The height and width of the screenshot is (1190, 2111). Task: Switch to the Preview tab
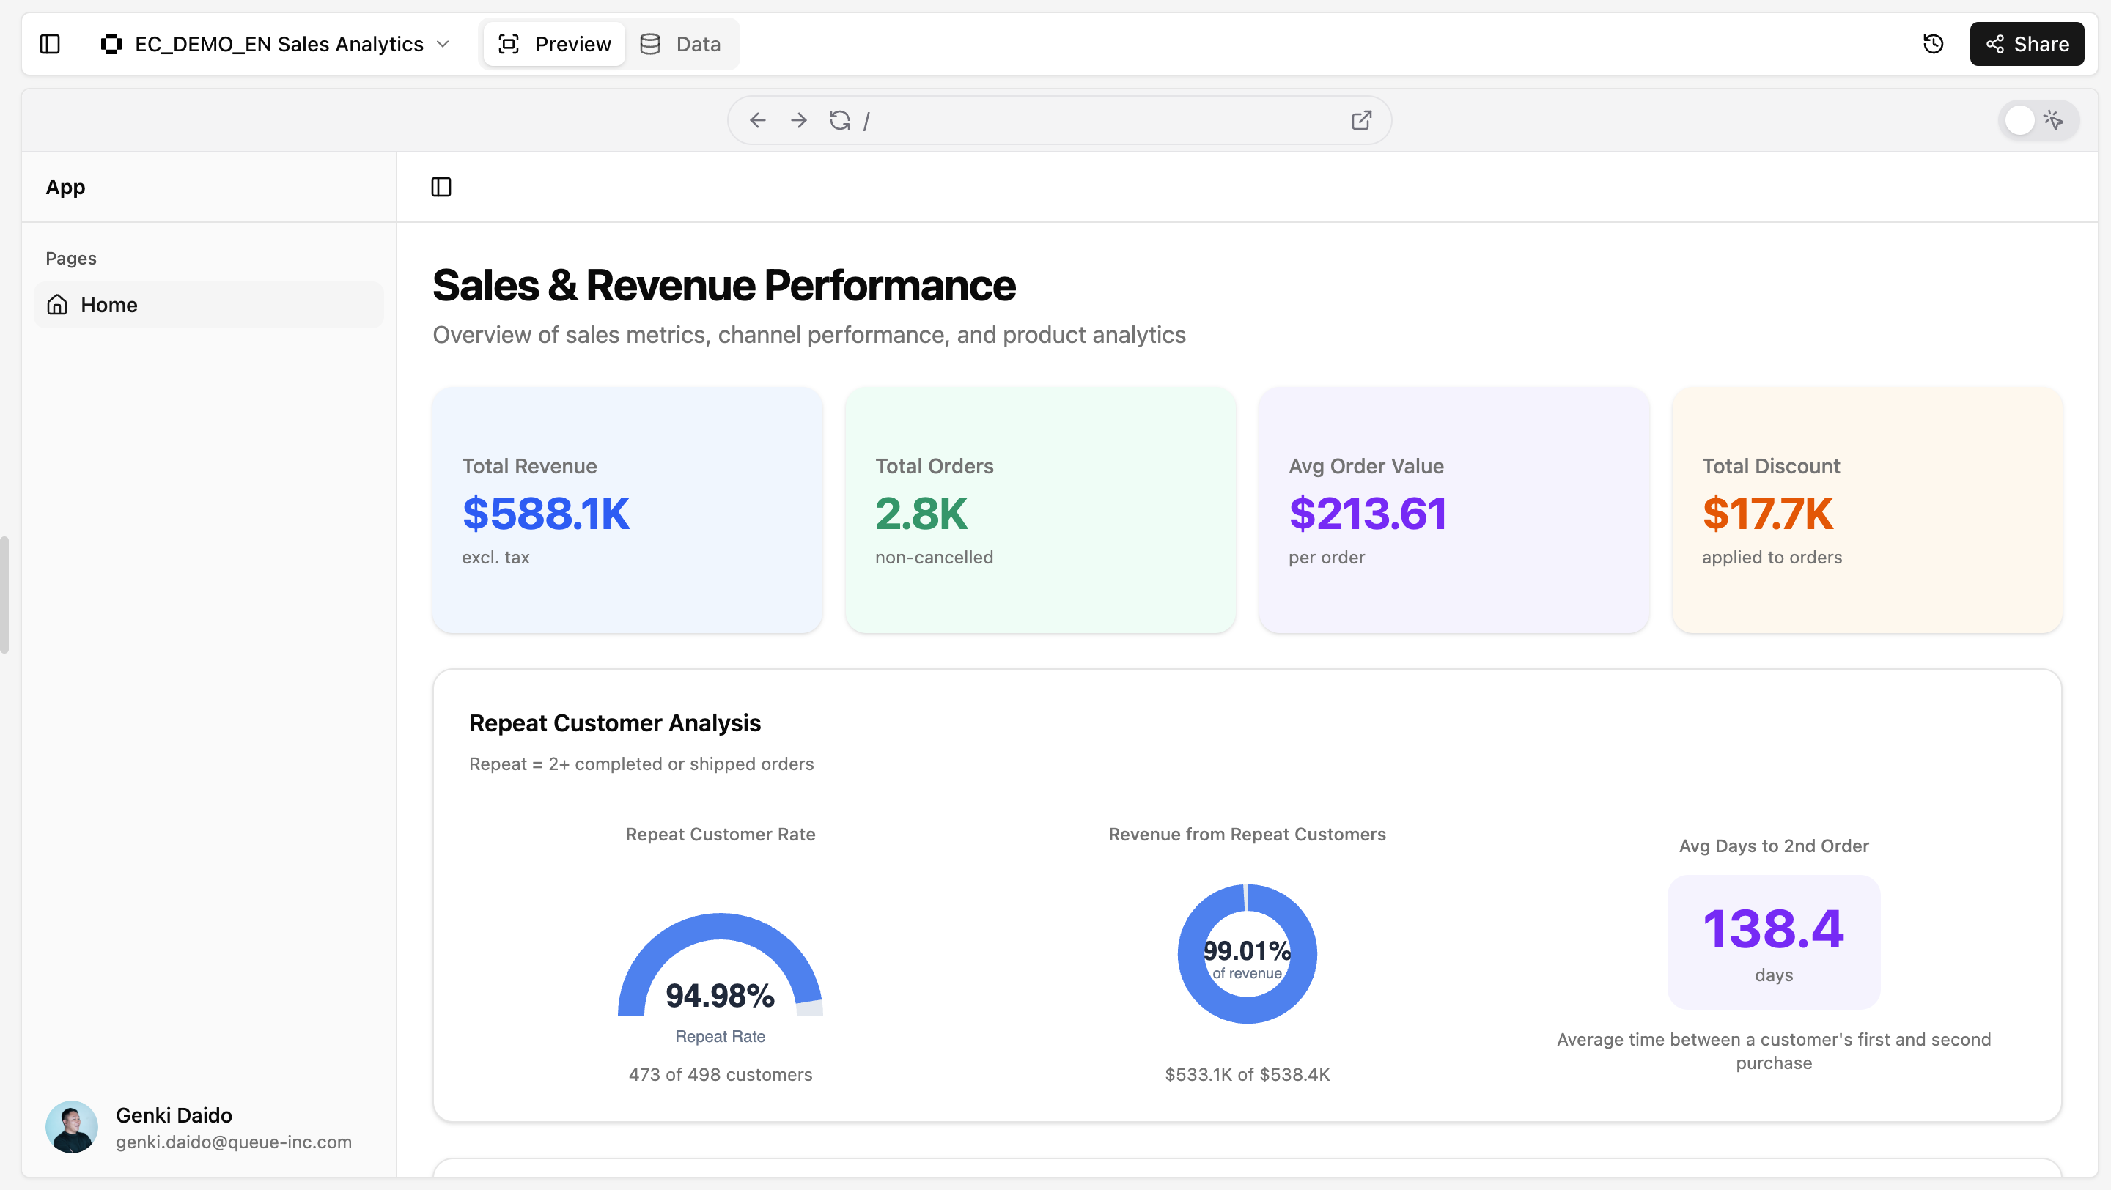[555, 44]
